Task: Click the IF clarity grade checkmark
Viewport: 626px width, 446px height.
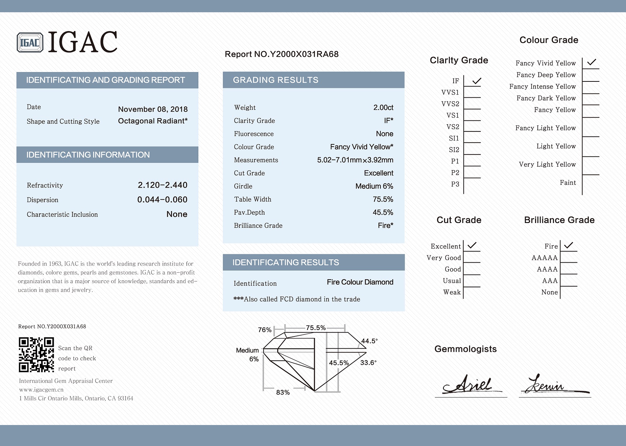Action: (476, 81)
